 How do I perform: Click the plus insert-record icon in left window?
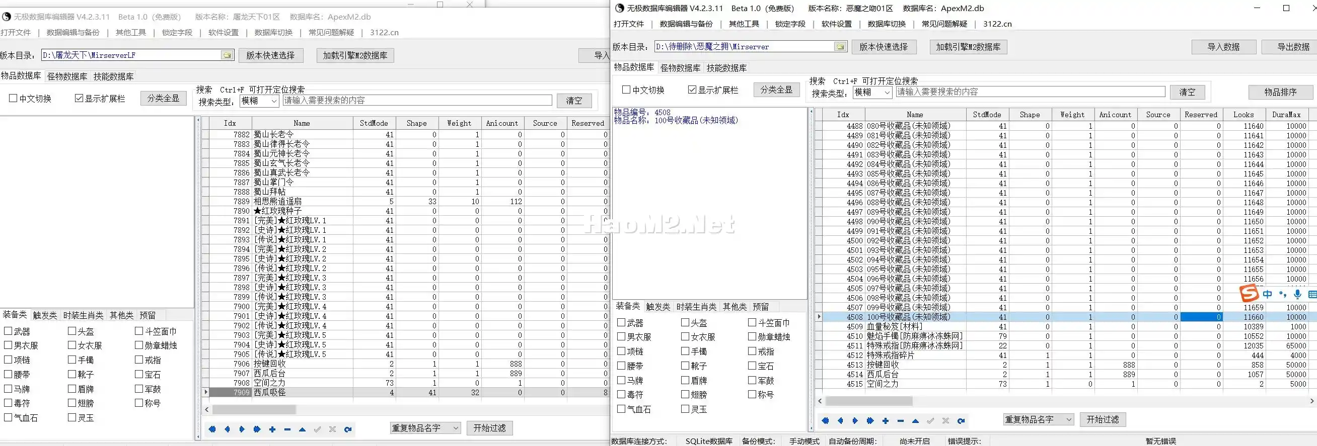[x=272, y=429]
